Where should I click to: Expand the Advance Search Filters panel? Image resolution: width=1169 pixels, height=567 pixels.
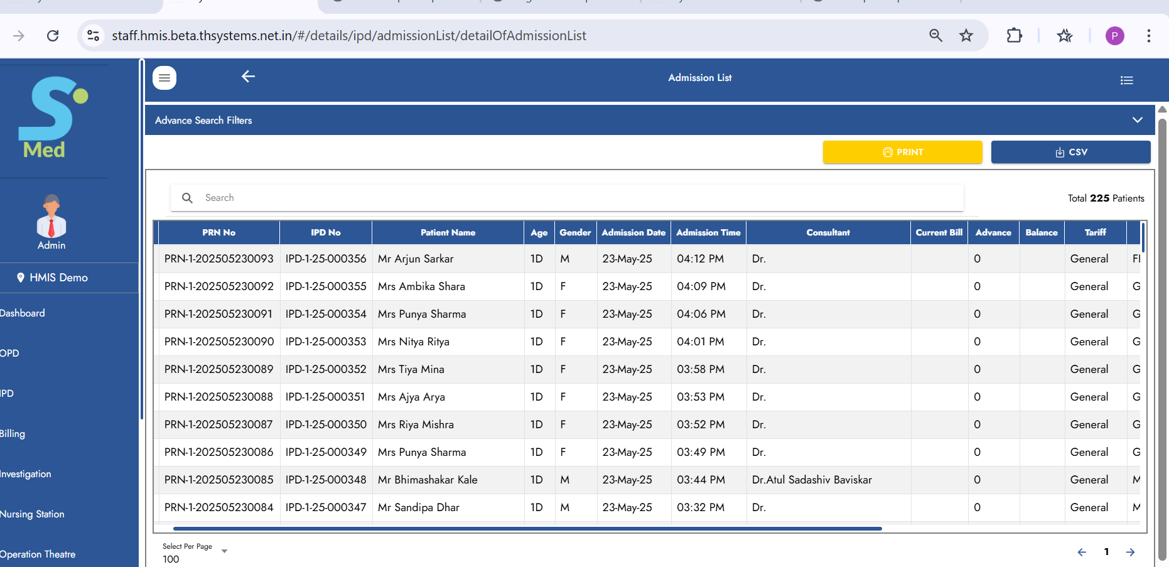1137,120
